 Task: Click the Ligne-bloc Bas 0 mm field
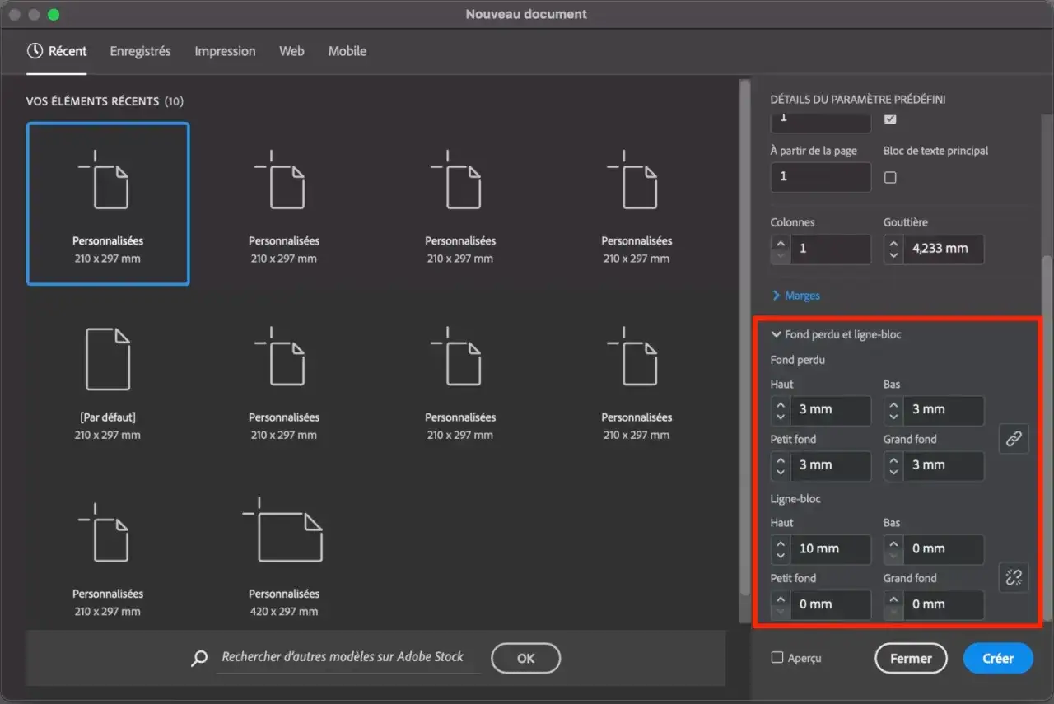943,549
